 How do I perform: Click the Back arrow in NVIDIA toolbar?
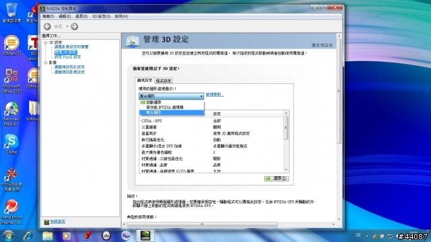coord(47,26)
